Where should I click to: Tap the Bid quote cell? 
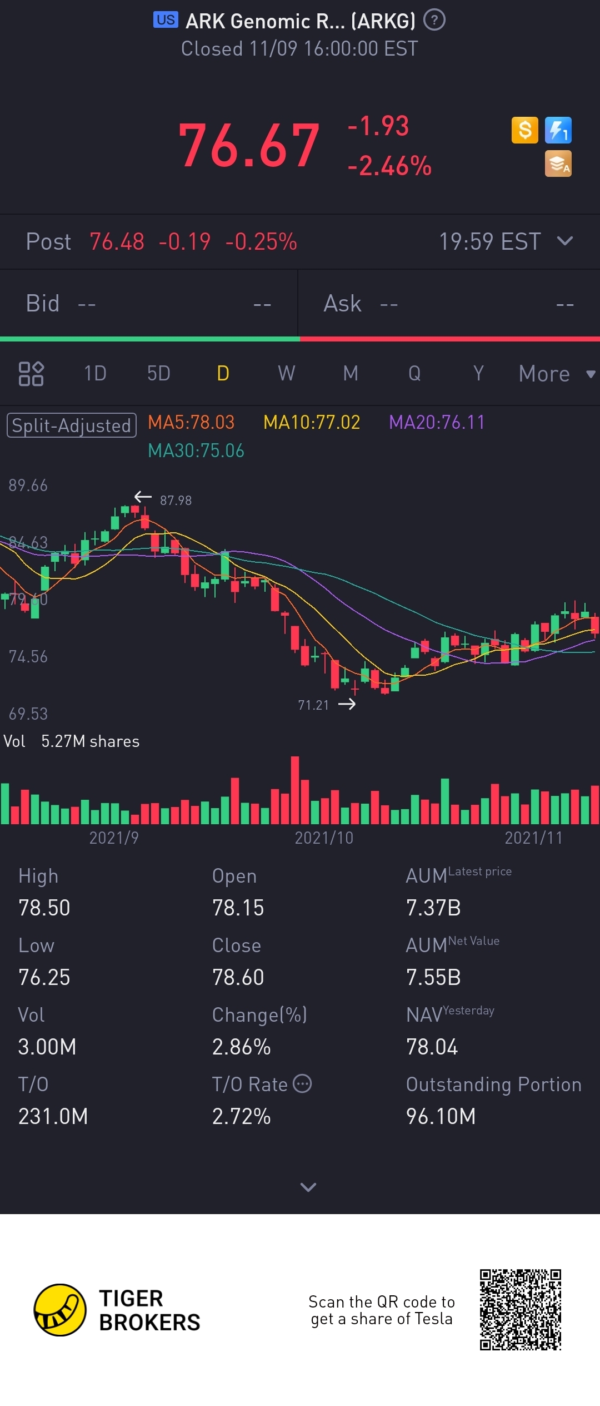(149, 304)
